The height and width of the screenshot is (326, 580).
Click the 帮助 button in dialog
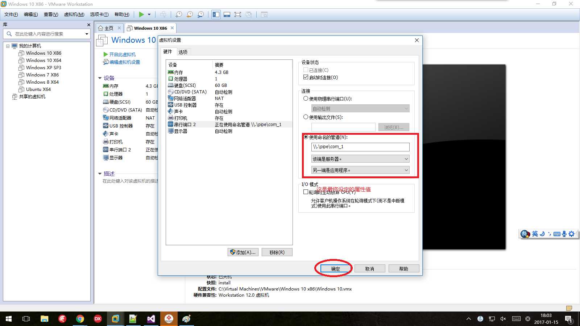(x=404, y=269)
